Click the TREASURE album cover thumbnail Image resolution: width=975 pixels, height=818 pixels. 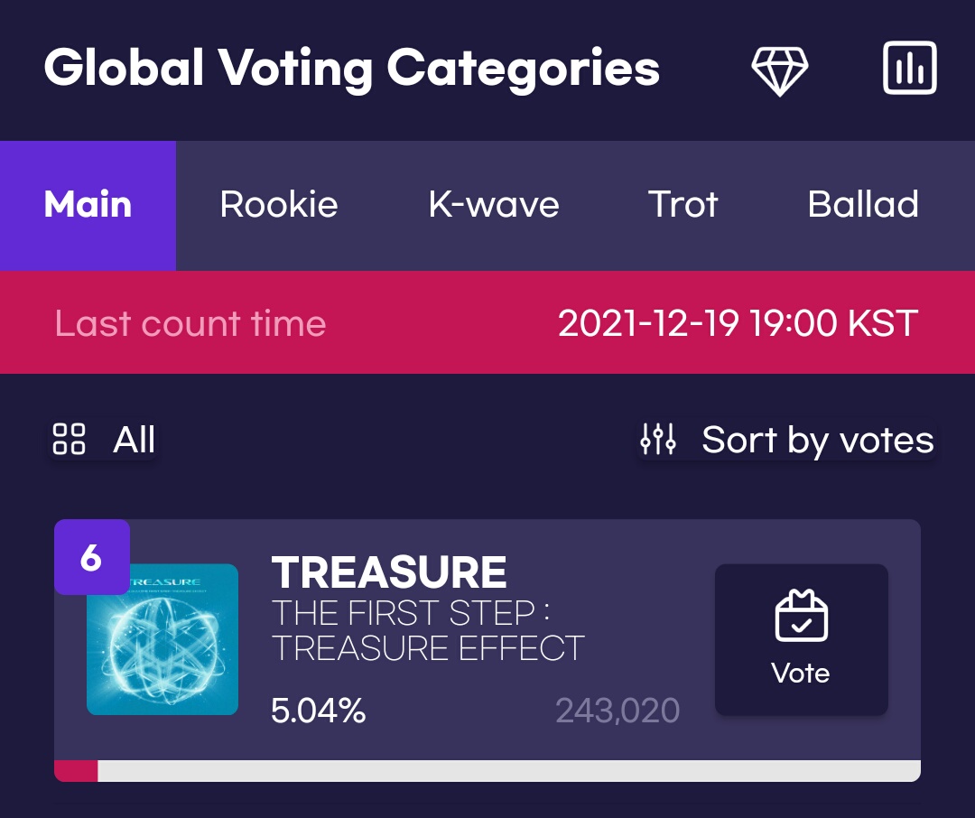(x=162, y=639)
